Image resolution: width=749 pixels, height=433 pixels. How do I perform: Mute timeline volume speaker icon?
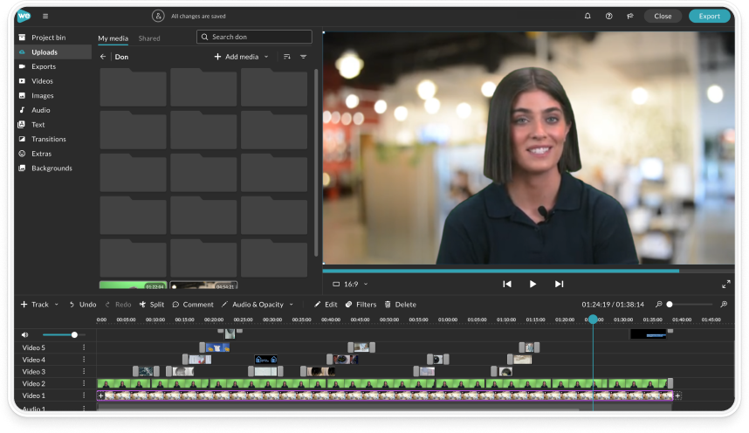tap(24, 334)
